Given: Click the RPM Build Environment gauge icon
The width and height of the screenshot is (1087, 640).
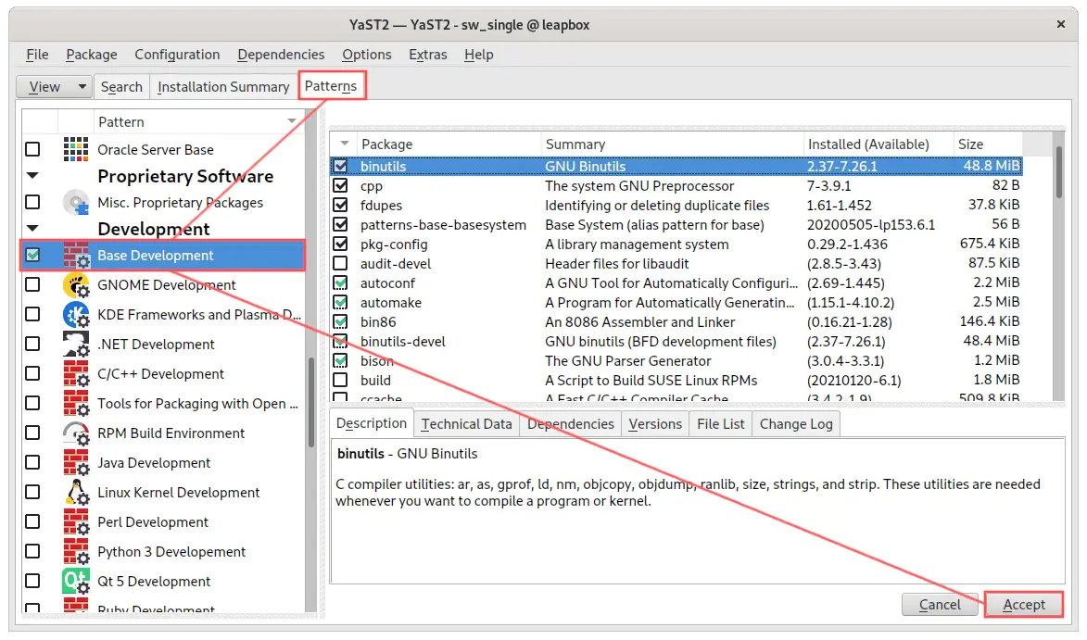Looking at the screenshot, I should [x=76, y=433].
